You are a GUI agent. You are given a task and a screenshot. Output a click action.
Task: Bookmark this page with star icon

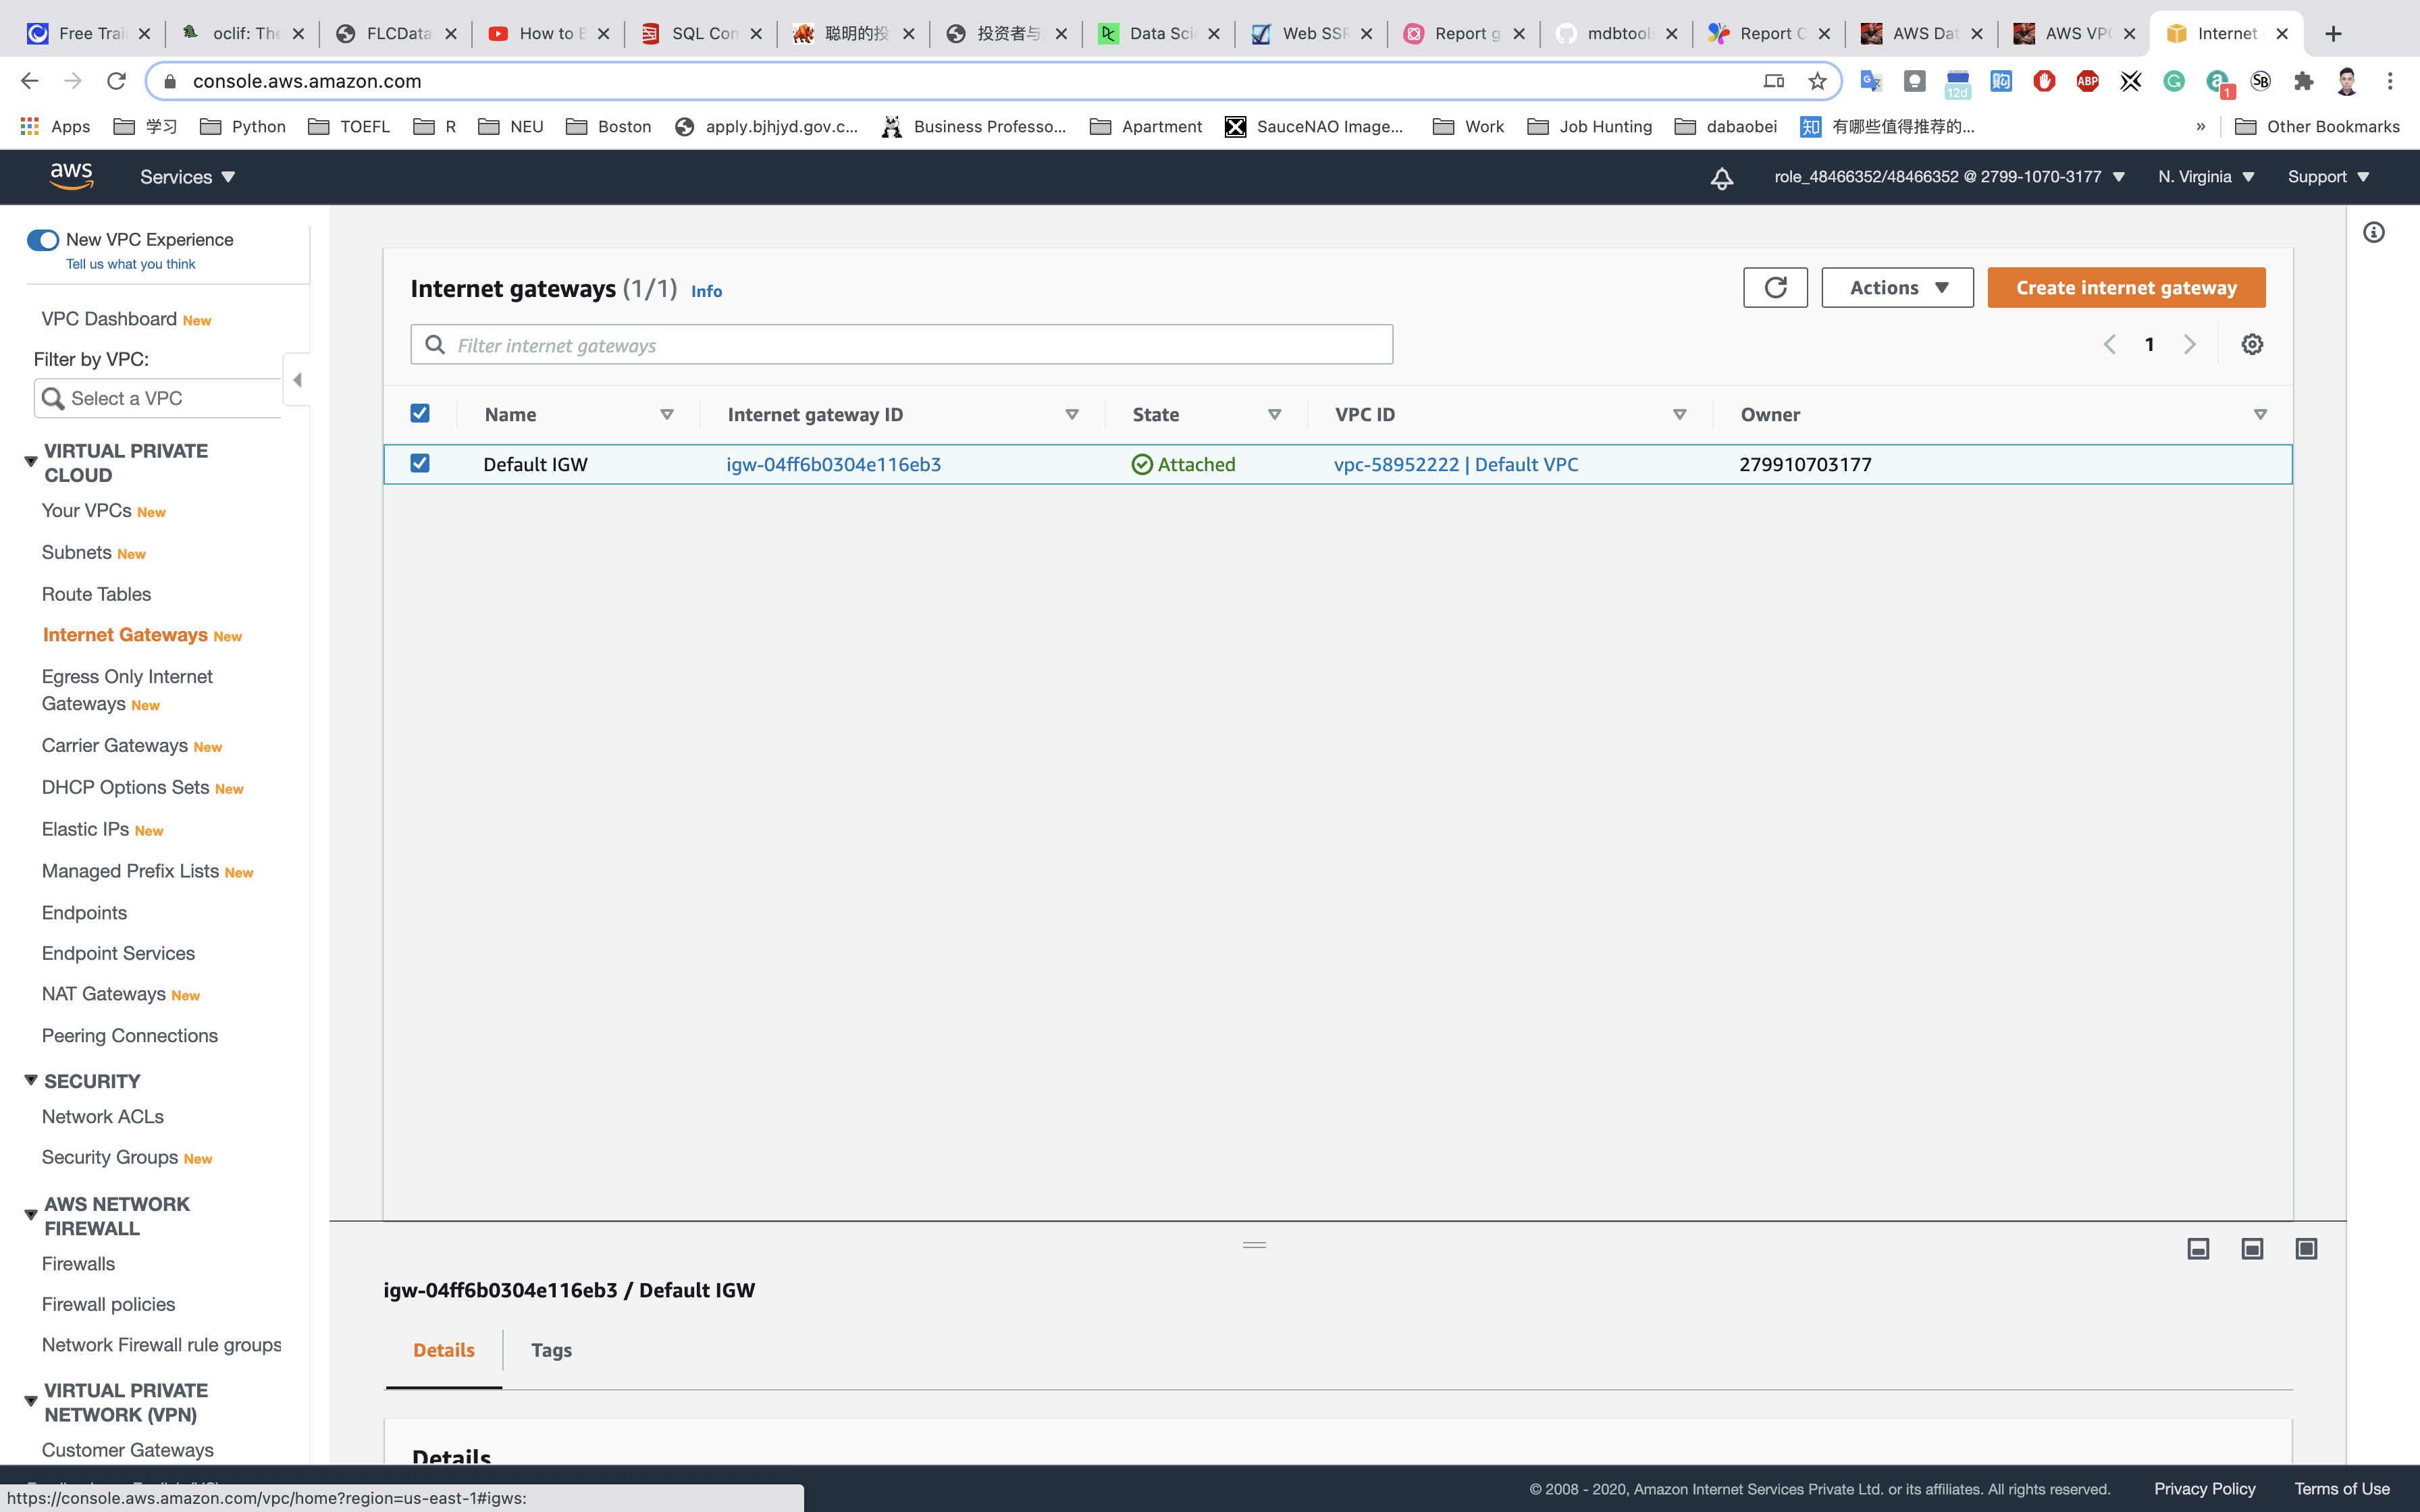pos(1817,81)
